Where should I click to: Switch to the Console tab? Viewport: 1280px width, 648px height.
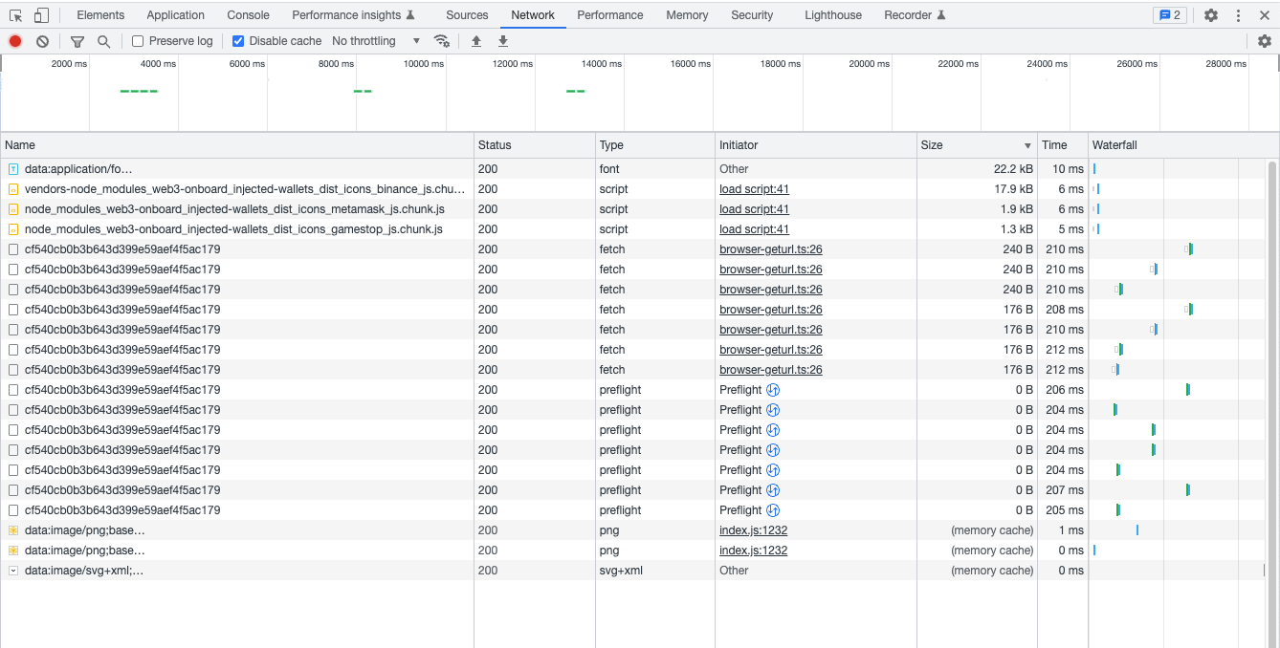248,14
